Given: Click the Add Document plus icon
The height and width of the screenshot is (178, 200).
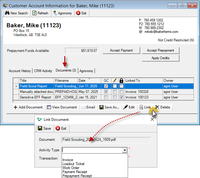Looking at the screenshot, I should [15, 107].
